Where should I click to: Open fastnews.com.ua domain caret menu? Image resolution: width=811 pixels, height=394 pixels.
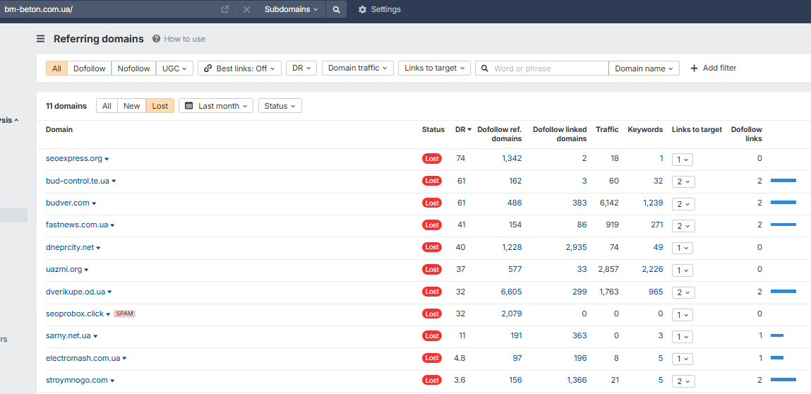pyautogui.click(x=112, y=225)
